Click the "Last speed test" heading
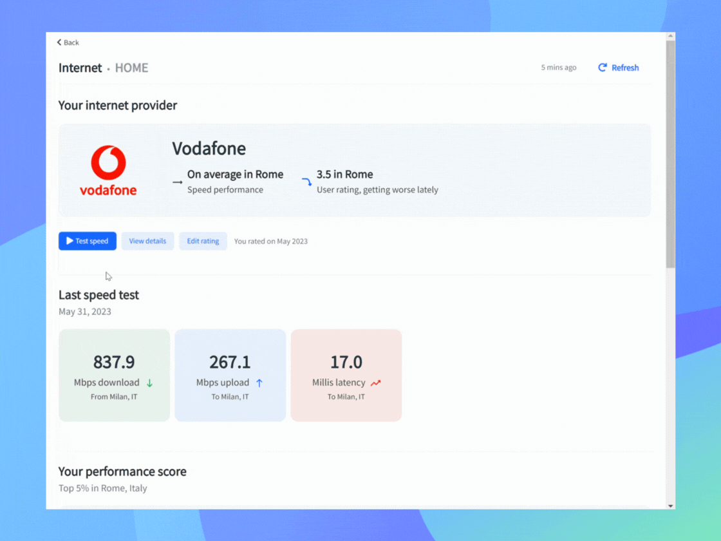721x541 pixels. click(98, 295)
